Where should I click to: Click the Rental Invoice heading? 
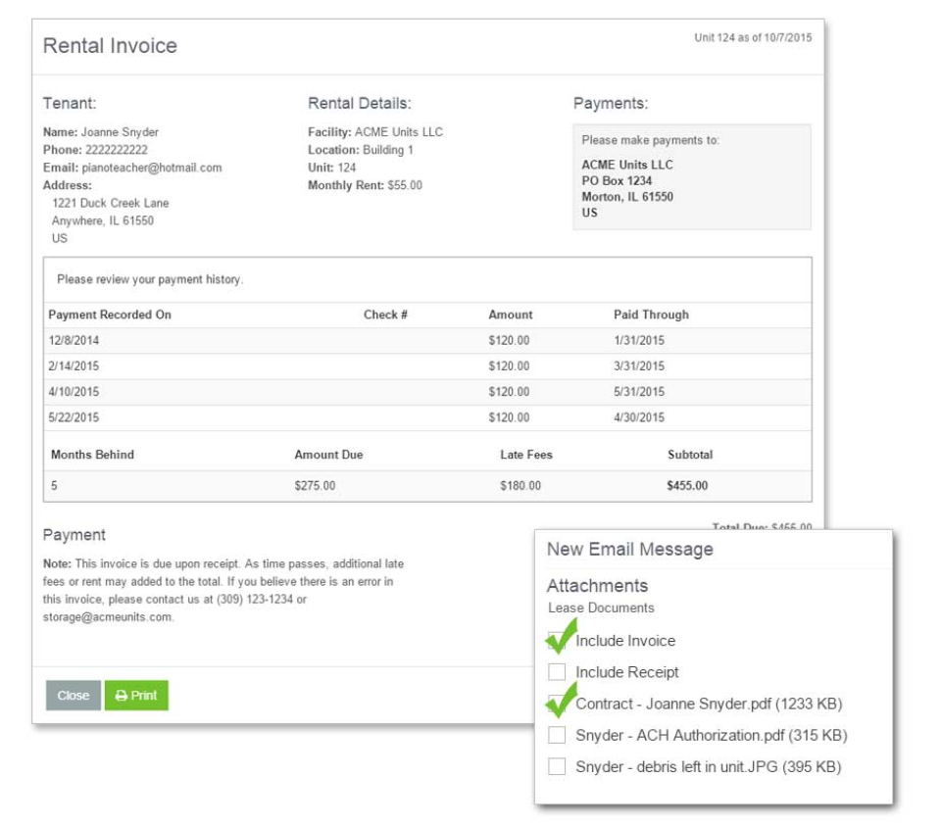pos(108,45)
